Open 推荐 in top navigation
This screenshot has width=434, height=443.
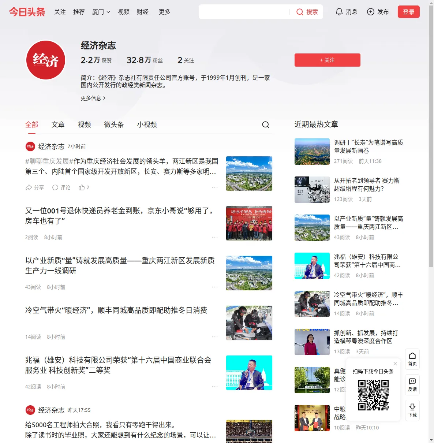tap(79, 12)
